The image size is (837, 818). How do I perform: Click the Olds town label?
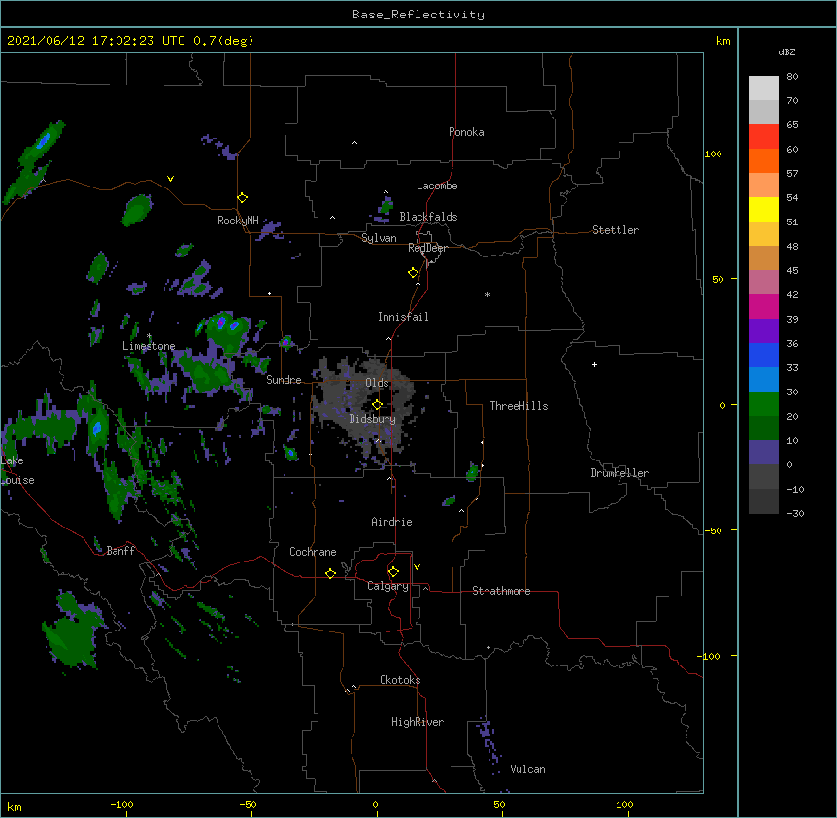377,383
